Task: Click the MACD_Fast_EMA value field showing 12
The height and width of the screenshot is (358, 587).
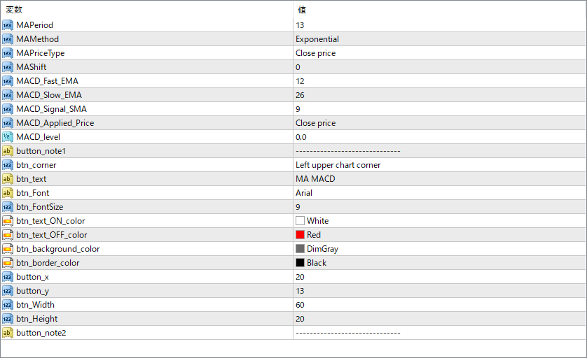Action: (439, 81)
